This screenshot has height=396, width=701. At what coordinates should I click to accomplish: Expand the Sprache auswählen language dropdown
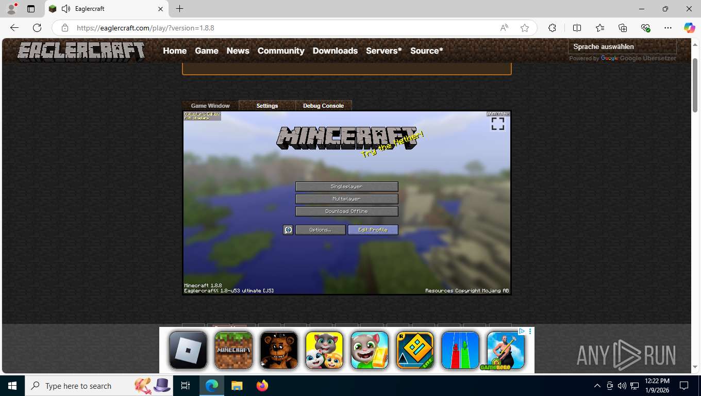622,46
